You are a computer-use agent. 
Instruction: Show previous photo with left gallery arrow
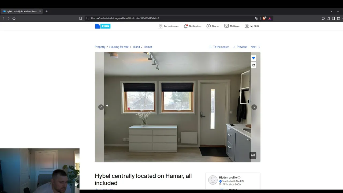101,107
